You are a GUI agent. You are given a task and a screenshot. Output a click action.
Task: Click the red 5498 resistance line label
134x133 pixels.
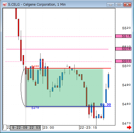(35, 66)
